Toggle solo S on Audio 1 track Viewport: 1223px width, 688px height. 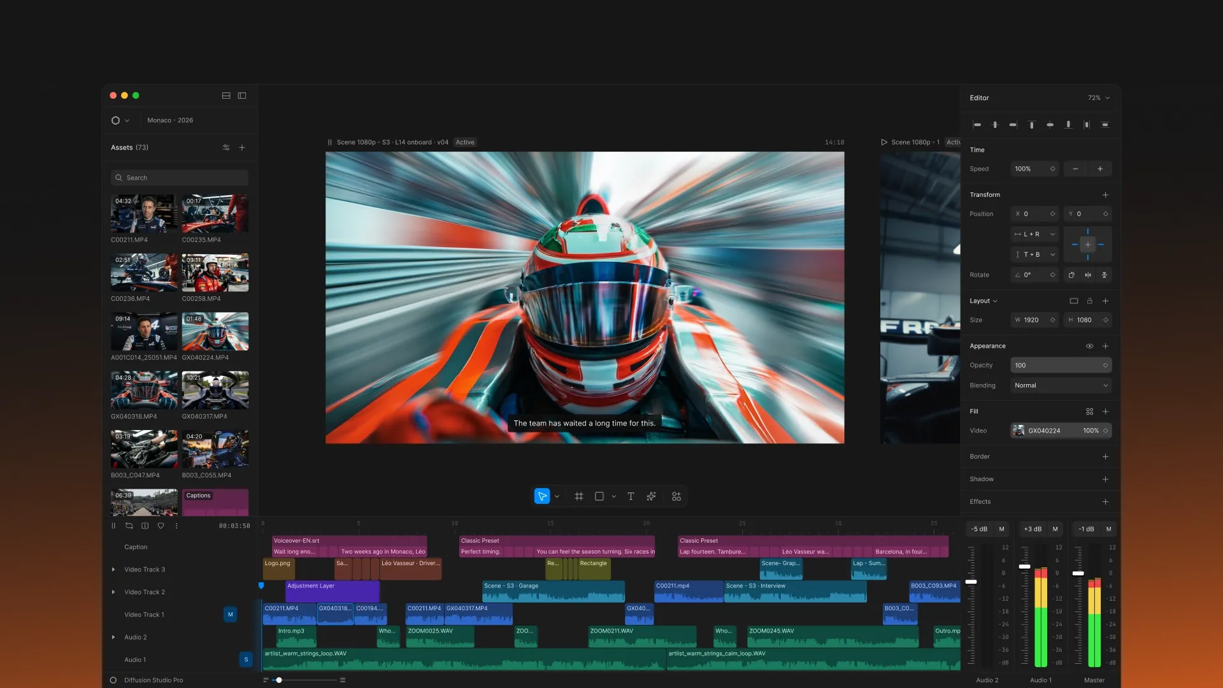point(246,659)
